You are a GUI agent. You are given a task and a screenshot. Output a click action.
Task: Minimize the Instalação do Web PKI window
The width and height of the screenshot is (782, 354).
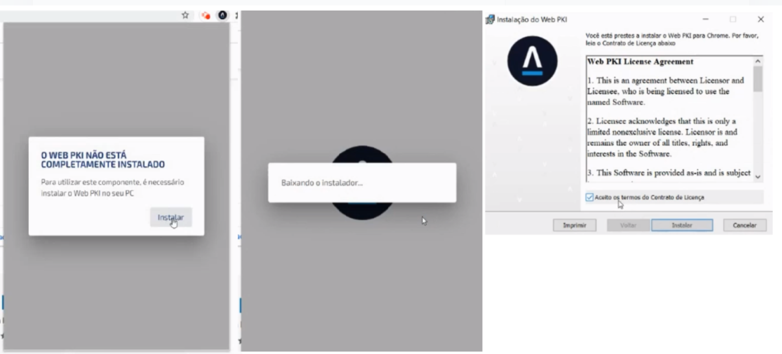click(706, 20)
